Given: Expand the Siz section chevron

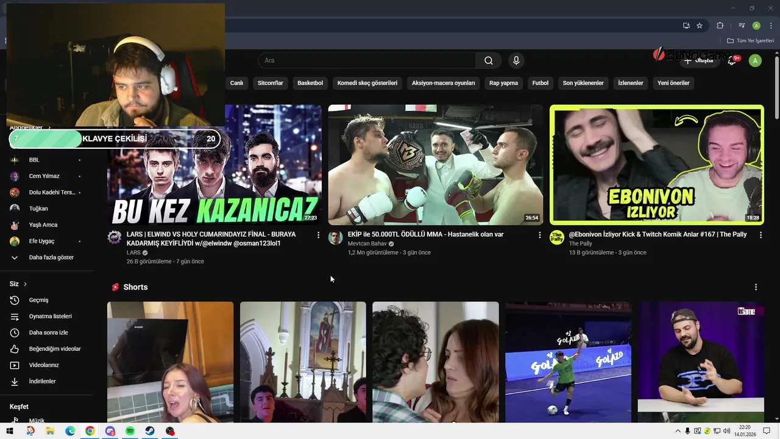Looking at the screenshot, I should [x=25, y=284].
